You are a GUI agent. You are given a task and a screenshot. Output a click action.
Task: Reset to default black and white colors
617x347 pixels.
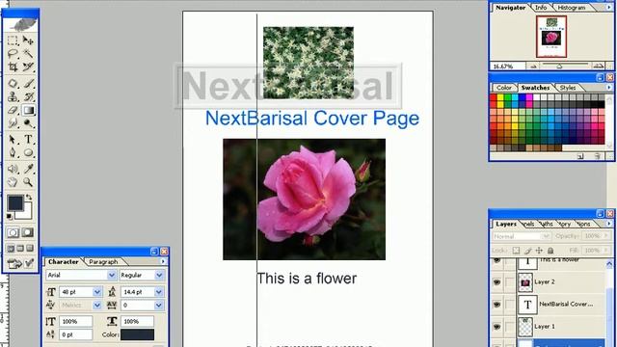coord(10,216)
